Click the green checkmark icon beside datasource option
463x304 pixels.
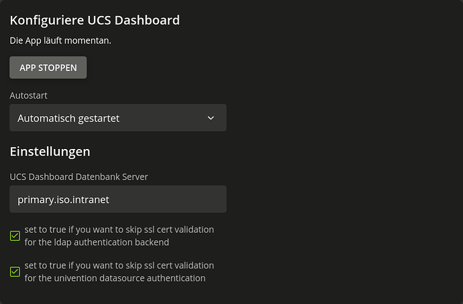[x=15, y=272]
